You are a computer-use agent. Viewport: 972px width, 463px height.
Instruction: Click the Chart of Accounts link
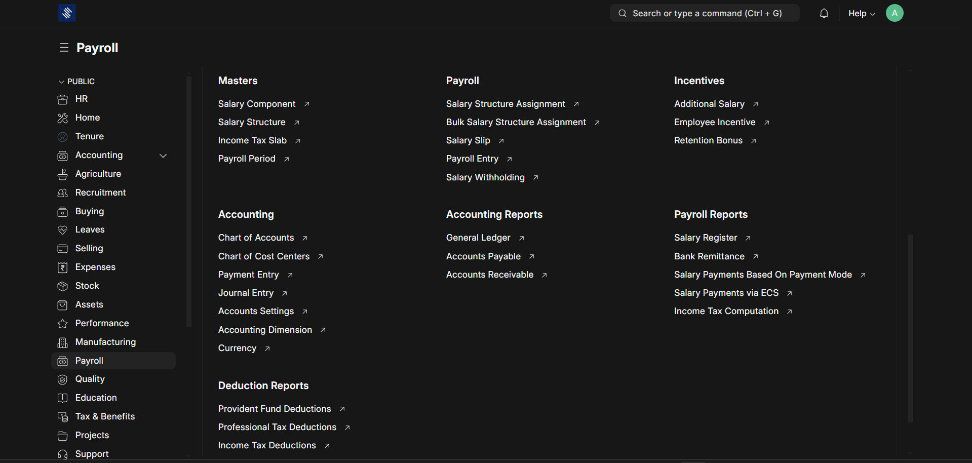pos(256,238)
